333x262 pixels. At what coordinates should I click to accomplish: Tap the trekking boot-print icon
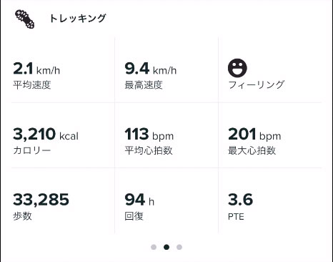click(24, 19)
